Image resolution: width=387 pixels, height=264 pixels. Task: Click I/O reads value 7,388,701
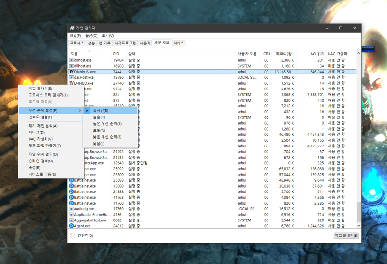coord(315,94)
